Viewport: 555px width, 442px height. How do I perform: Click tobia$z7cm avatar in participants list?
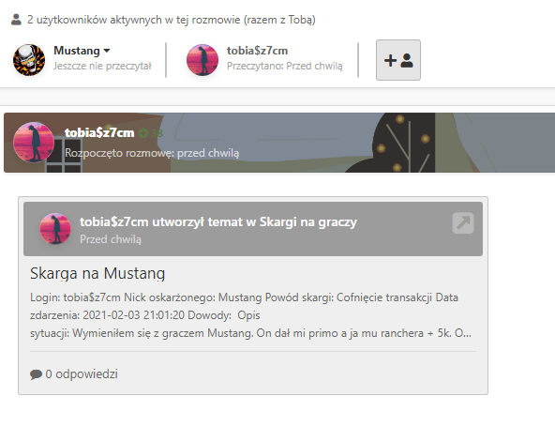tap(202, 60)
